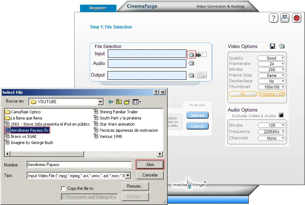The image size is (305, 205).
Task: Click into the Audio file path field
Action: [x=147, y=64]
